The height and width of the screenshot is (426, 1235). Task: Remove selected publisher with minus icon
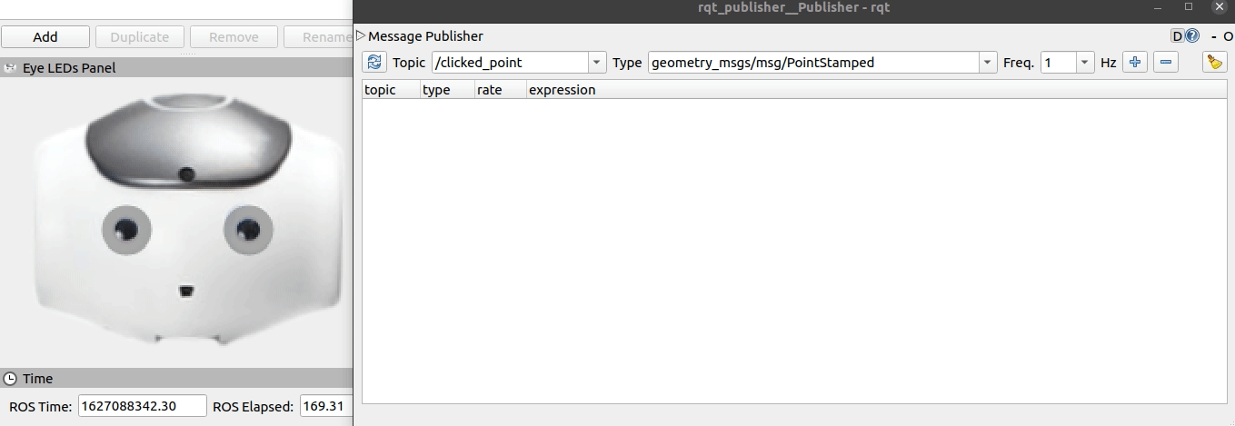click(x=1167, y=63)
